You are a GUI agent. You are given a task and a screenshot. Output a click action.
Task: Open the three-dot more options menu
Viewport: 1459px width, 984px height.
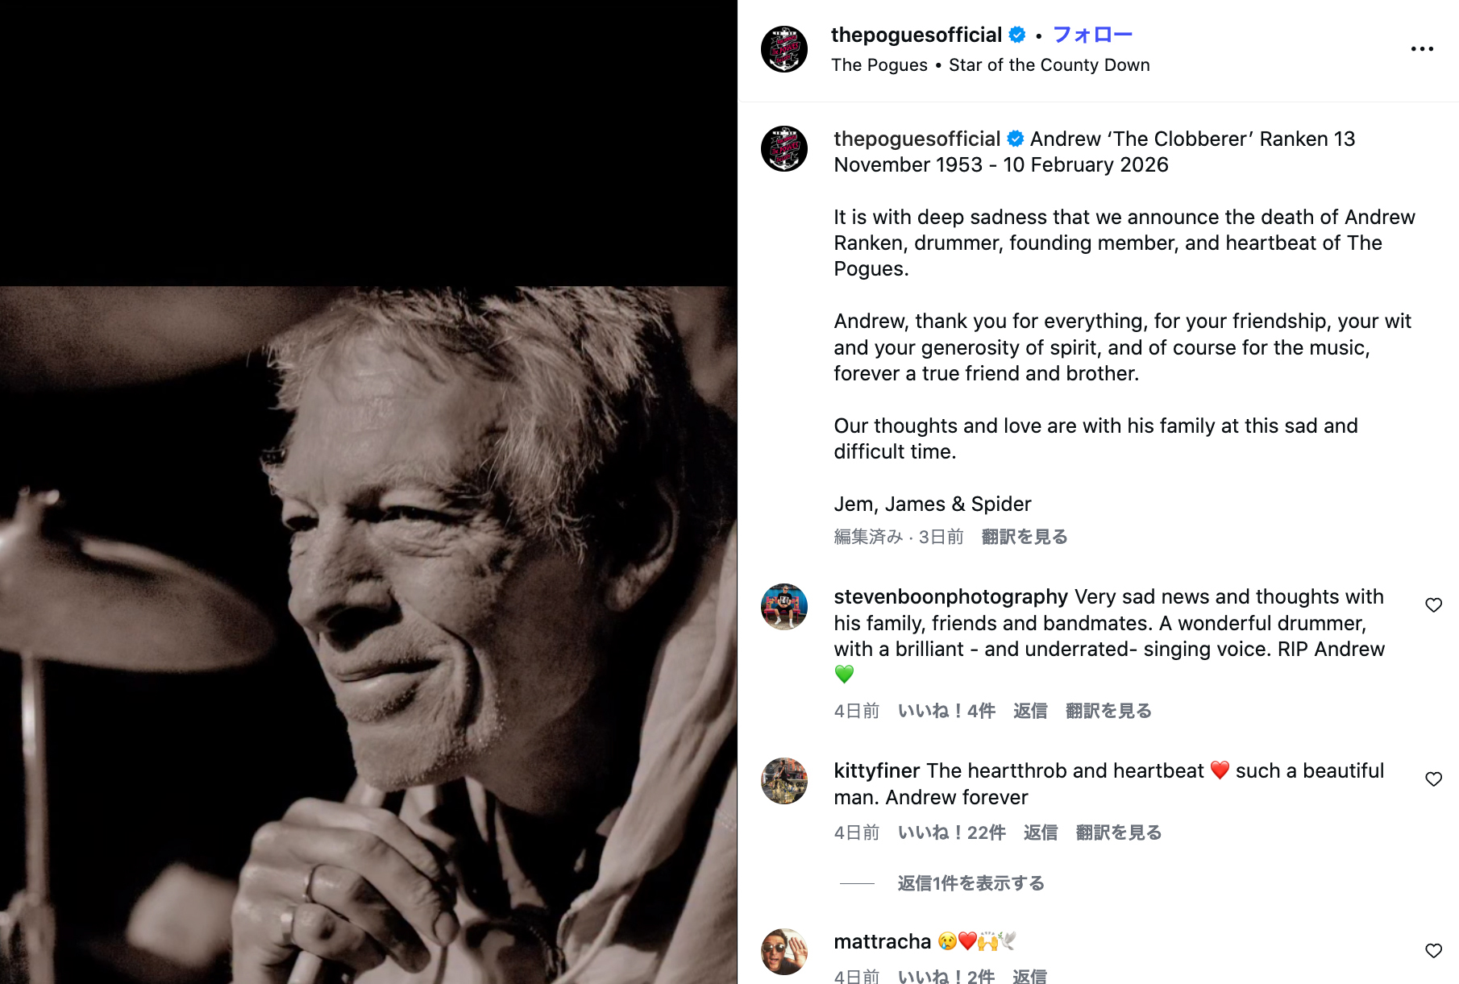(1422, 49)
